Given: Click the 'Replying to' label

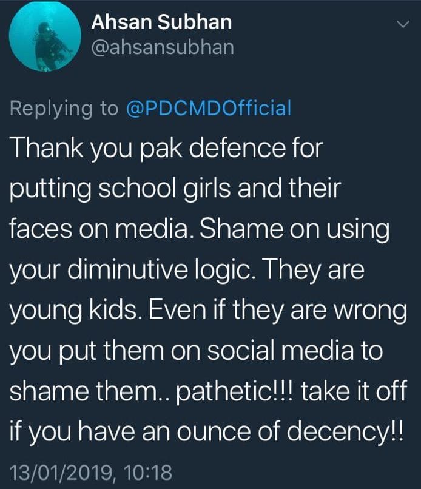Looking at the screenshot, I should 64,109.
